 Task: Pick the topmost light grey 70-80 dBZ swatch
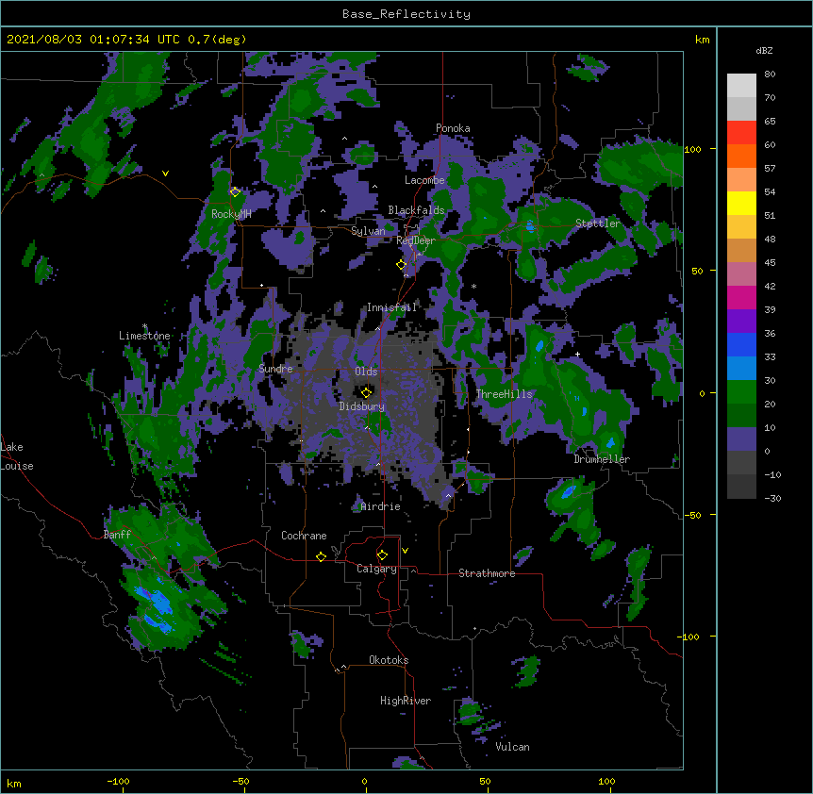pos(741,86)
